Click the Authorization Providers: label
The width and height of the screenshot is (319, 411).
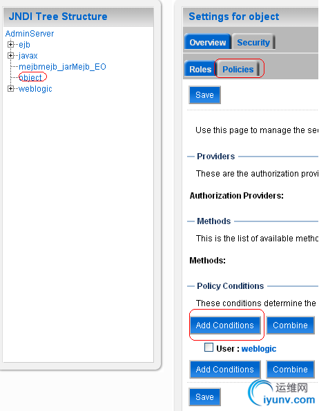click(x=237, y=196)
